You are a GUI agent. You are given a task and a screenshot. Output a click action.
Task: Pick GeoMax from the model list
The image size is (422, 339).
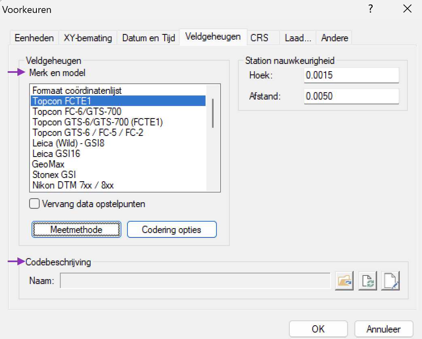pyautogui.click(x=119, y=164)
